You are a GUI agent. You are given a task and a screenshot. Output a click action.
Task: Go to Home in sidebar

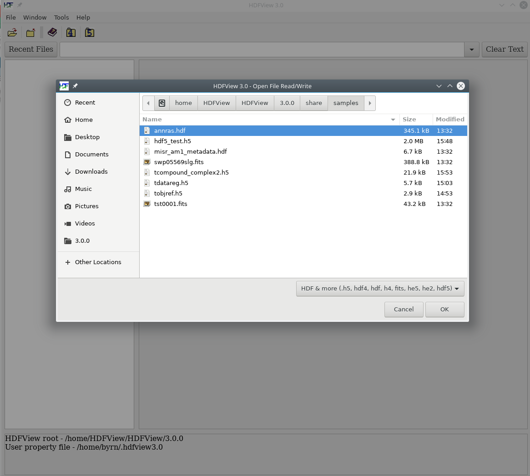coord(98,120)
